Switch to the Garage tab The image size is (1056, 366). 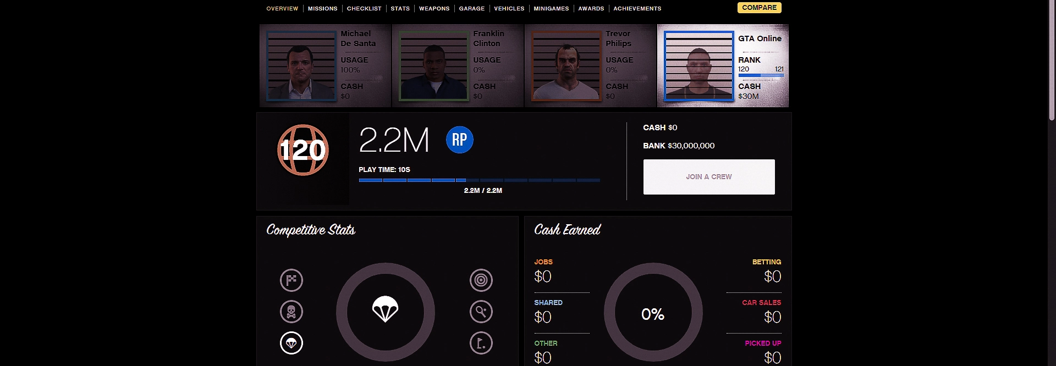click(472, 9)
